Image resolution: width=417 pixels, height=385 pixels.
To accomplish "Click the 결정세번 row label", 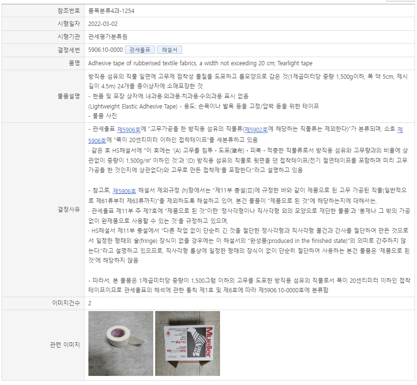I will (69, 50).
